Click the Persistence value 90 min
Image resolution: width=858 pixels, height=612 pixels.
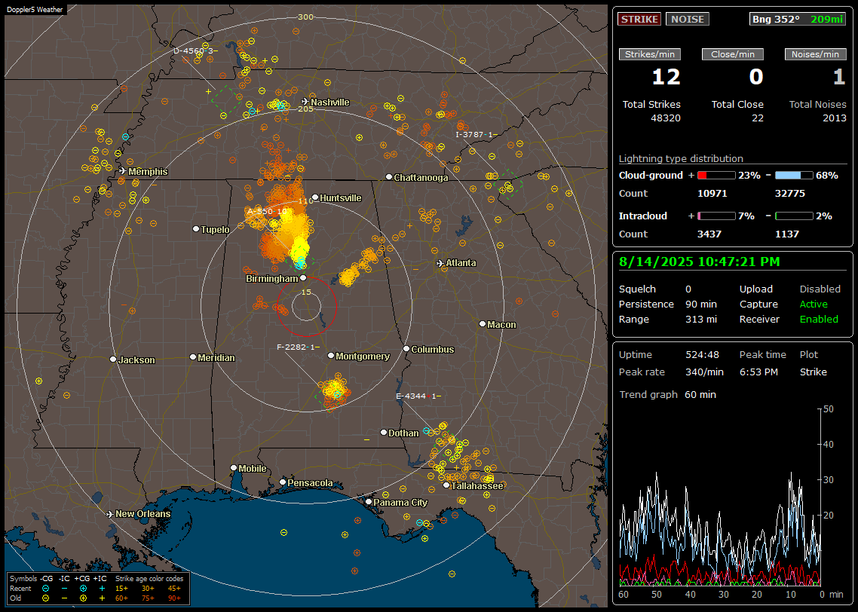(701, 304)
